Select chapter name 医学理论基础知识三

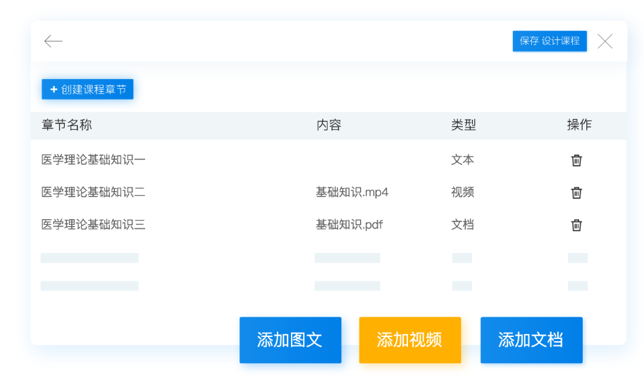[x=93, y=225]
